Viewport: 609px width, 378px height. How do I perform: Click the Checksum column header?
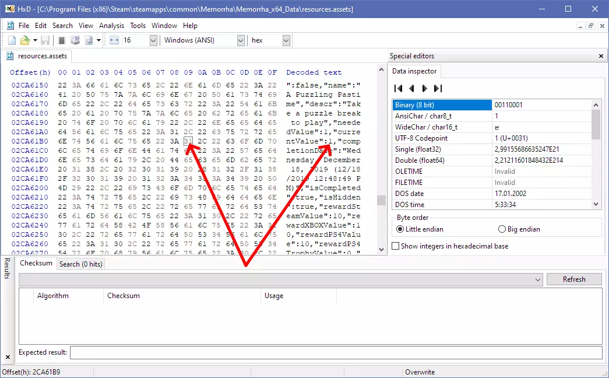click(x=182, y=296)
